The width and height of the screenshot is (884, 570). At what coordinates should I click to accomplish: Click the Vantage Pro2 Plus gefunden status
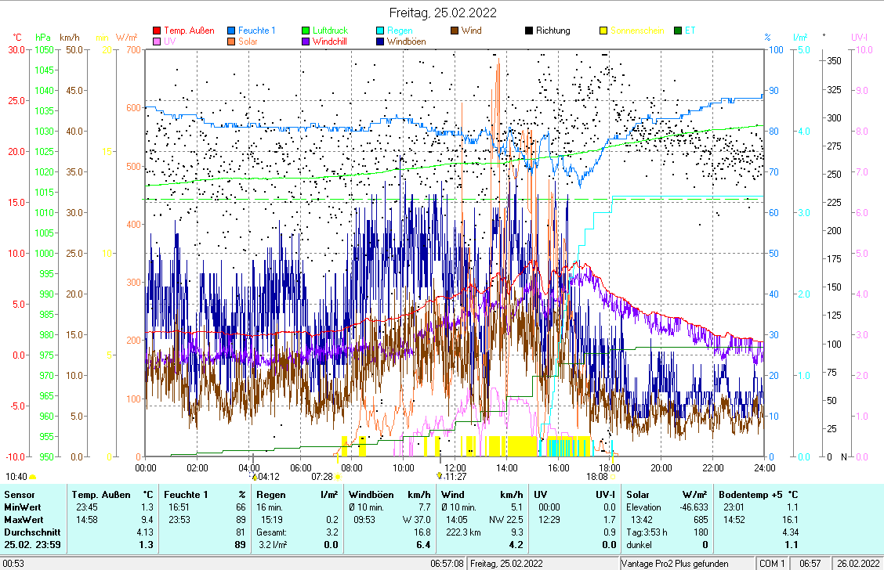[x=674, y=564]
